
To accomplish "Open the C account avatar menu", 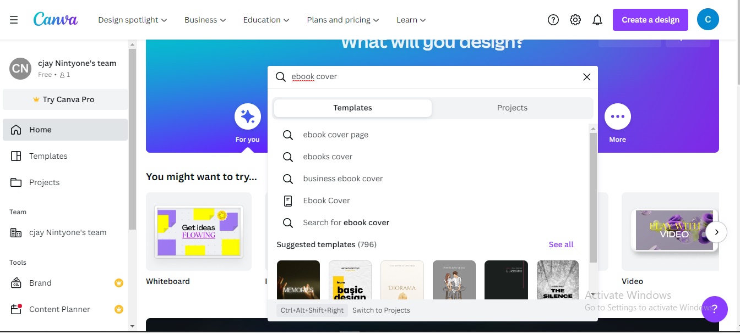I will coord(708,20).
